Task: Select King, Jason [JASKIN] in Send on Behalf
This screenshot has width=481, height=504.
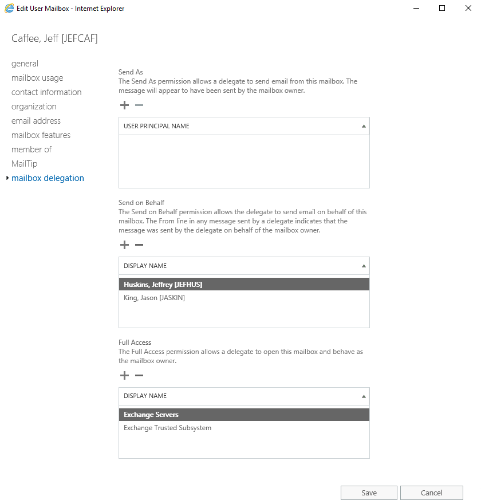Action: tap(244, 298)
